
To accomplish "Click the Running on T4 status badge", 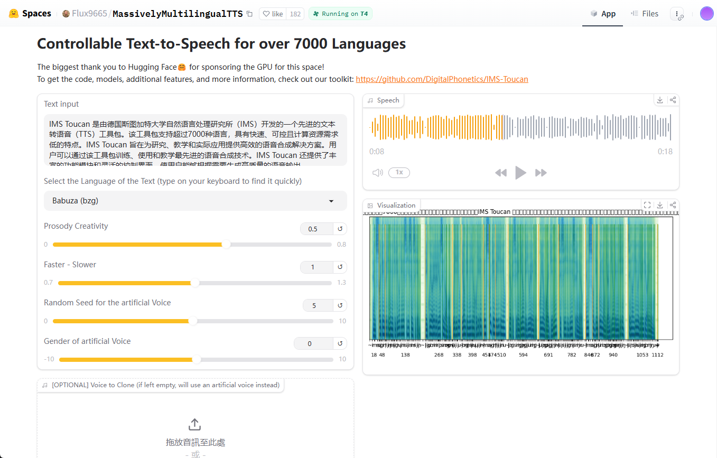I will point(340,14).
